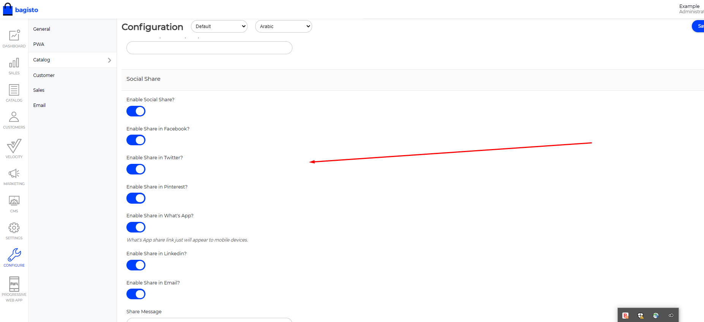The width and height of the screenshot is (704, 322).
Task: Open PWA configuration menu item
Action: click(39, 44)
